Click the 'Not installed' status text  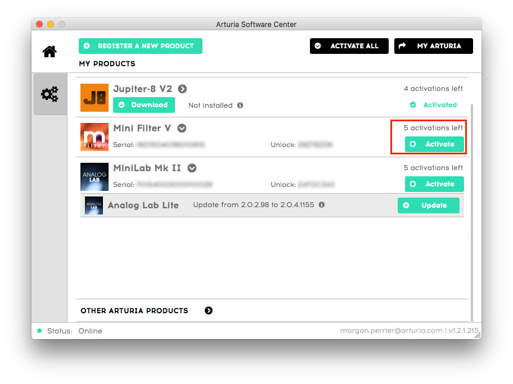(x=210, y=106)
